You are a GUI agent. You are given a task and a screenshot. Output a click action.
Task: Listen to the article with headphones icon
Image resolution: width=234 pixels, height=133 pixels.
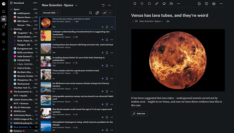[171, 4]
